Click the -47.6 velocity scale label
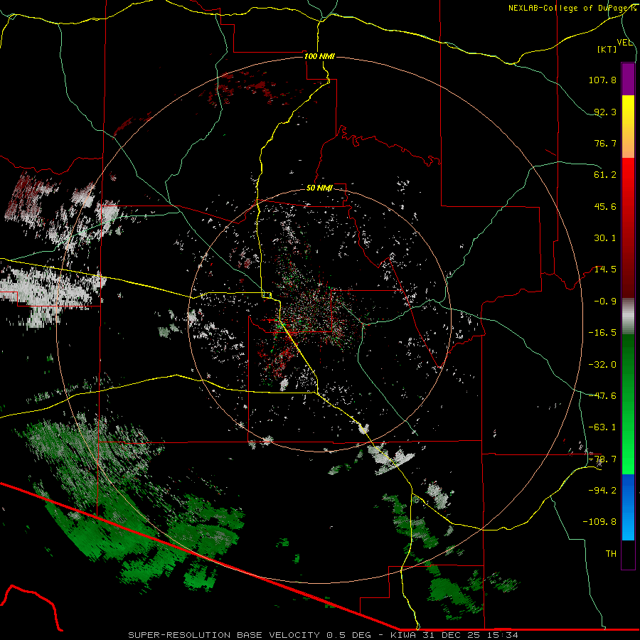640x640 pixels. pos(602,395)
